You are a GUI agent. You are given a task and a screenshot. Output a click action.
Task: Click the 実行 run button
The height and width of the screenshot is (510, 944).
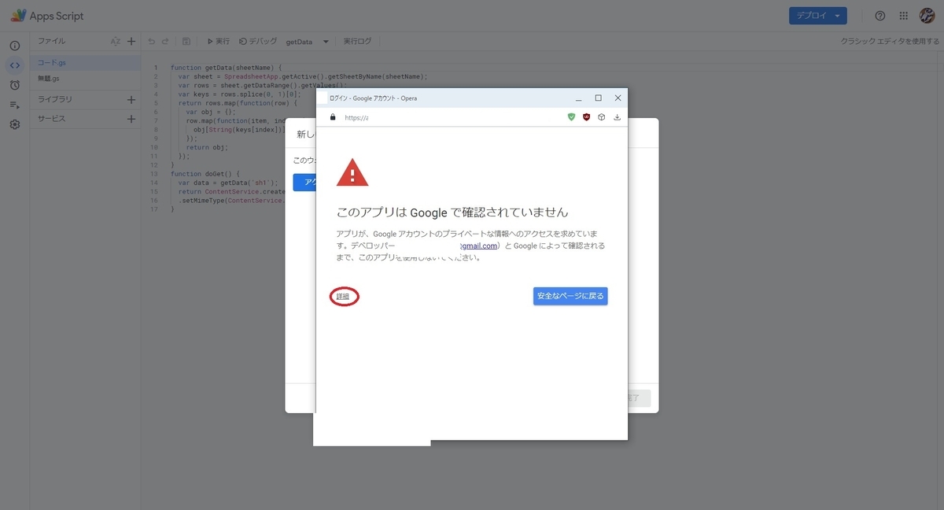[x=218, y=41]
